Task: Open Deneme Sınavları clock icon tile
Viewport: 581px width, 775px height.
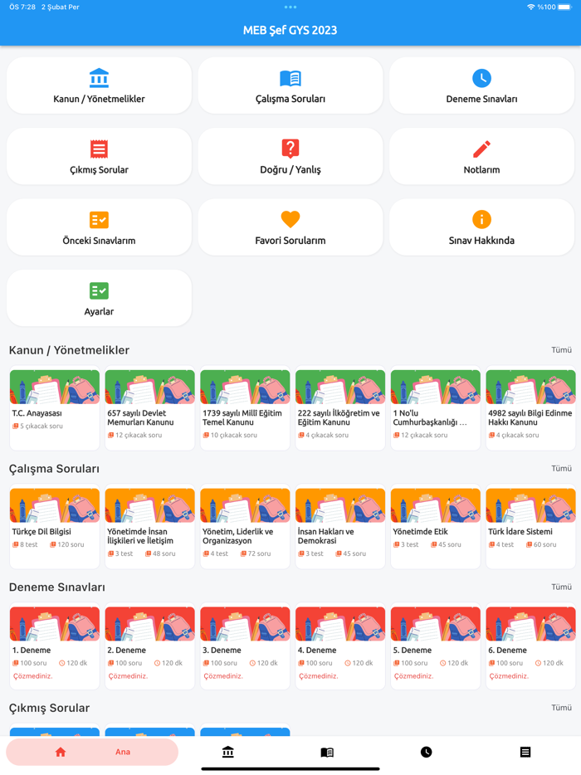Action: coord(481,85)
